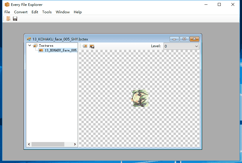
Task: Open the Help menu
Action: tap(78, 12)
